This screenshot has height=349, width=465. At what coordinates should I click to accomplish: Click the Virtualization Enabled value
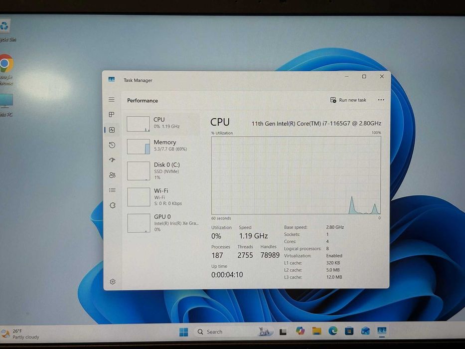(x=334, y=255)
